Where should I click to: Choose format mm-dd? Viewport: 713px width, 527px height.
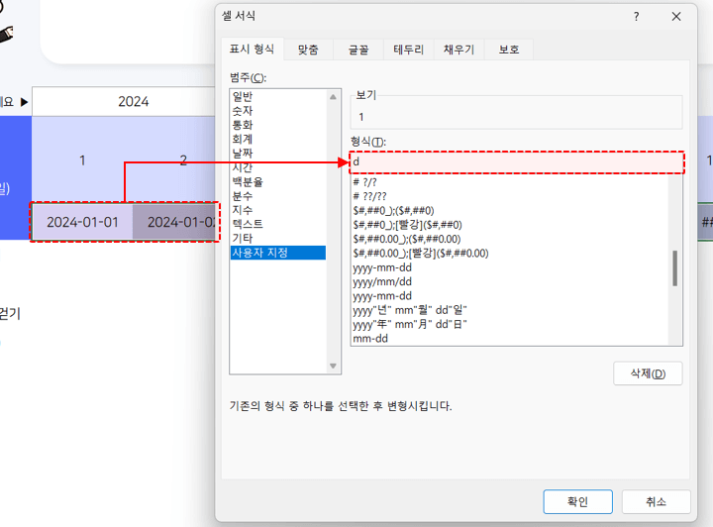510,338
